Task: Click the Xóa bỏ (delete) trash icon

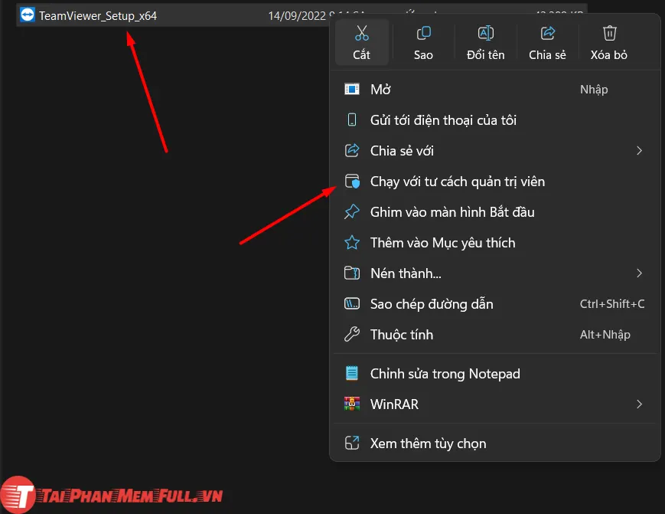Action: pyautogui.click(x=609, y=33)
